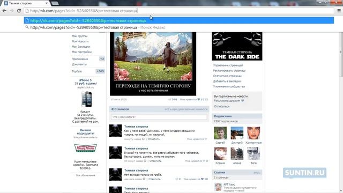Click Ответить under Нет выхода только из гроба post
Image resolution: width=343 pixels, height=193 pixels.
click(154, 179)
